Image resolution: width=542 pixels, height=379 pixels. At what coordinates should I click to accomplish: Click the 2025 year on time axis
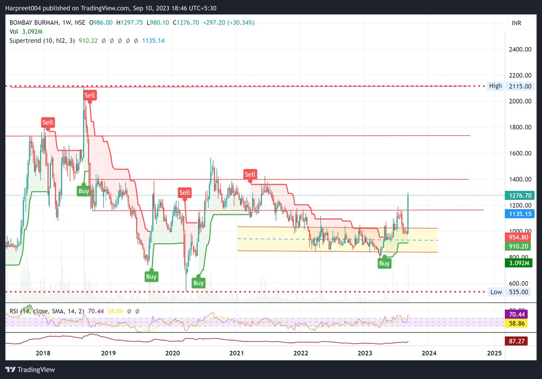tap(494, 353)
